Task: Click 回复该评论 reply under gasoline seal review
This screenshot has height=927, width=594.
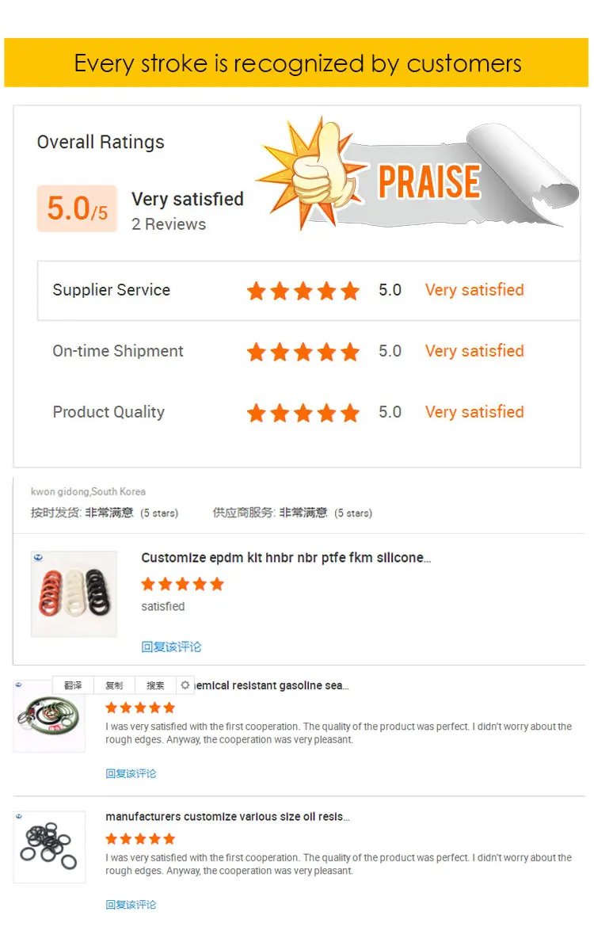Action: tap(131, 773)
